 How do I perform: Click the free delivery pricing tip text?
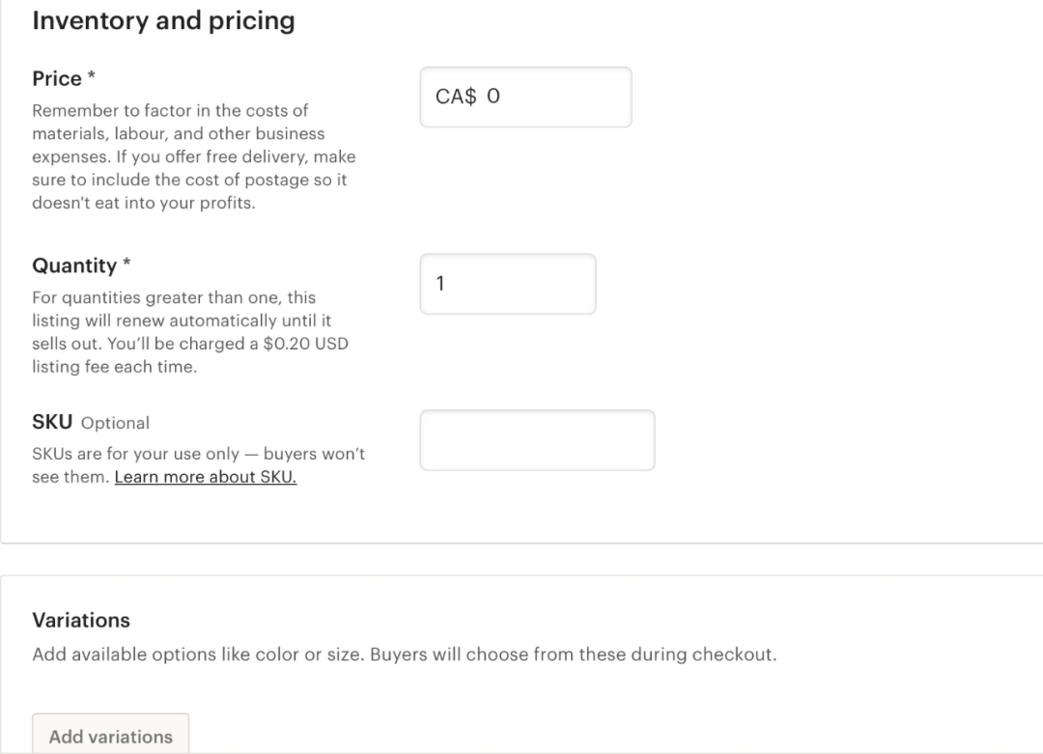click(x=193, y=156)
